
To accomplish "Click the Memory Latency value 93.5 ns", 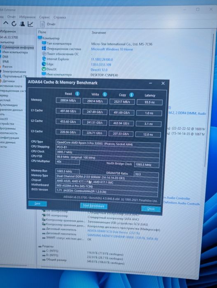I will [149, 102].
